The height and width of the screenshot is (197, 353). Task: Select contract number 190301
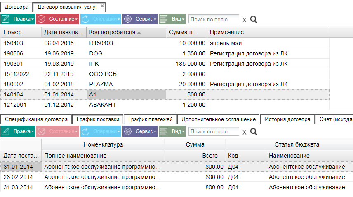click(14, 64)
